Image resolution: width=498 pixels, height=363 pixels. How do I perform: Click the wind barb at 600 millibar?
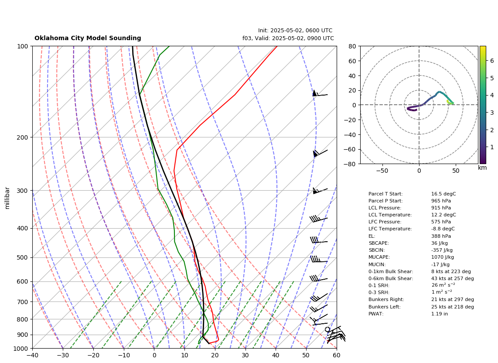[x=319, y=279]
